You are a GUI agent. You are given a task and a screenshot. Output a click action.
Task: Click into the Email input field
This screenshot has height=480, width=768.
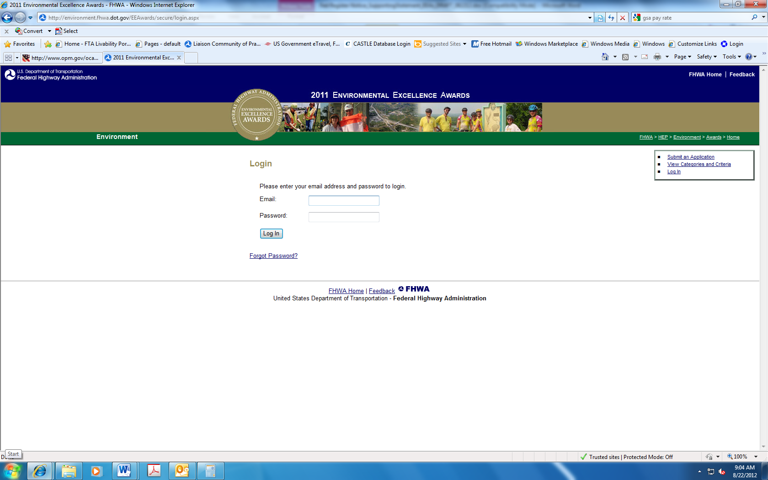[344, 201]
